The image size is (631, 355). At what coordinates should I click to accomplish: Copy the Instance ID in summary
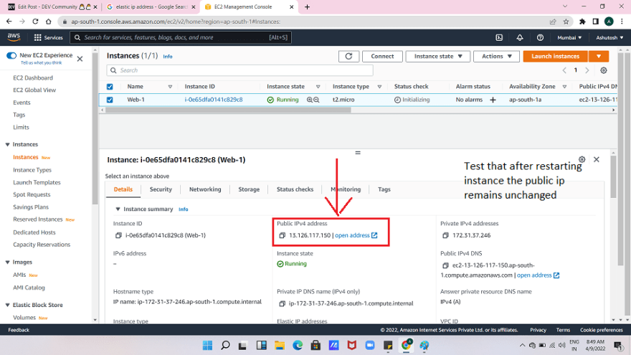(x=118, y=235)
